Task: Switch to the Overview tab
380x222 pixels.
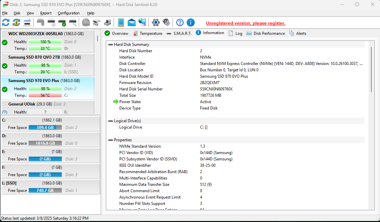Action: pyautogui.click(x=117, y=33)
